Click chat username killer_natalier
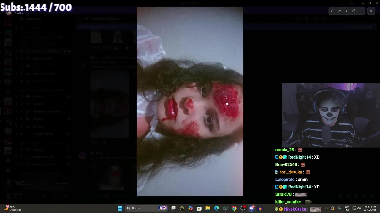This screenshot has width=380, height=213. click(x=288, y=202)
